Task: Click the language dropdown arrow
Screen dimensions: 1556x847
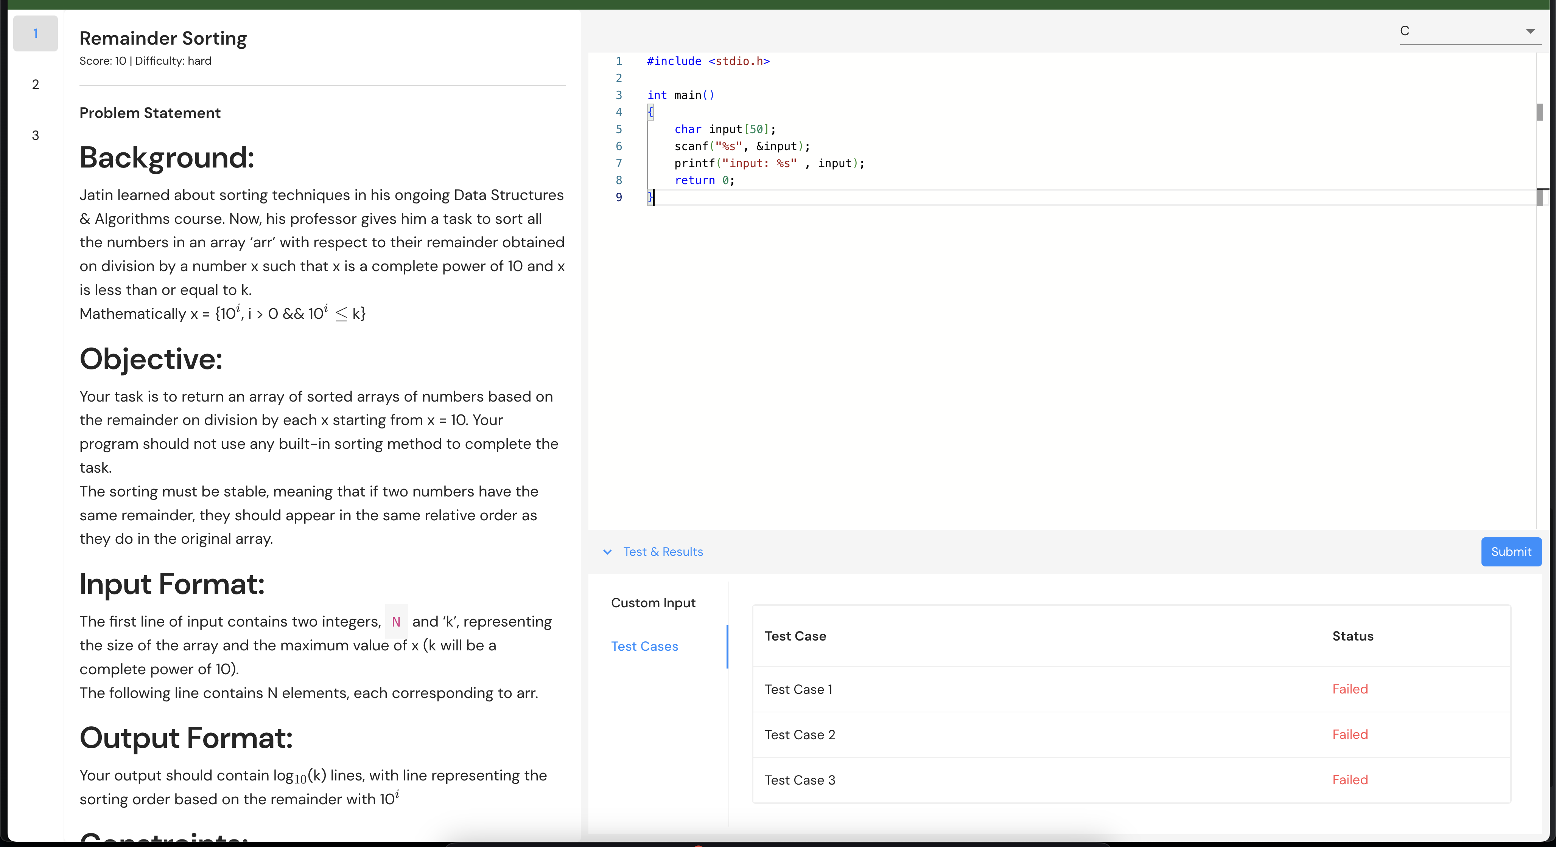Action: pyautogui.click(x=1530, y=31)
